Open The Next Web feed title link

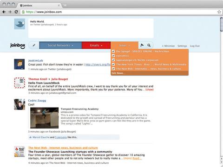point(63,148)
